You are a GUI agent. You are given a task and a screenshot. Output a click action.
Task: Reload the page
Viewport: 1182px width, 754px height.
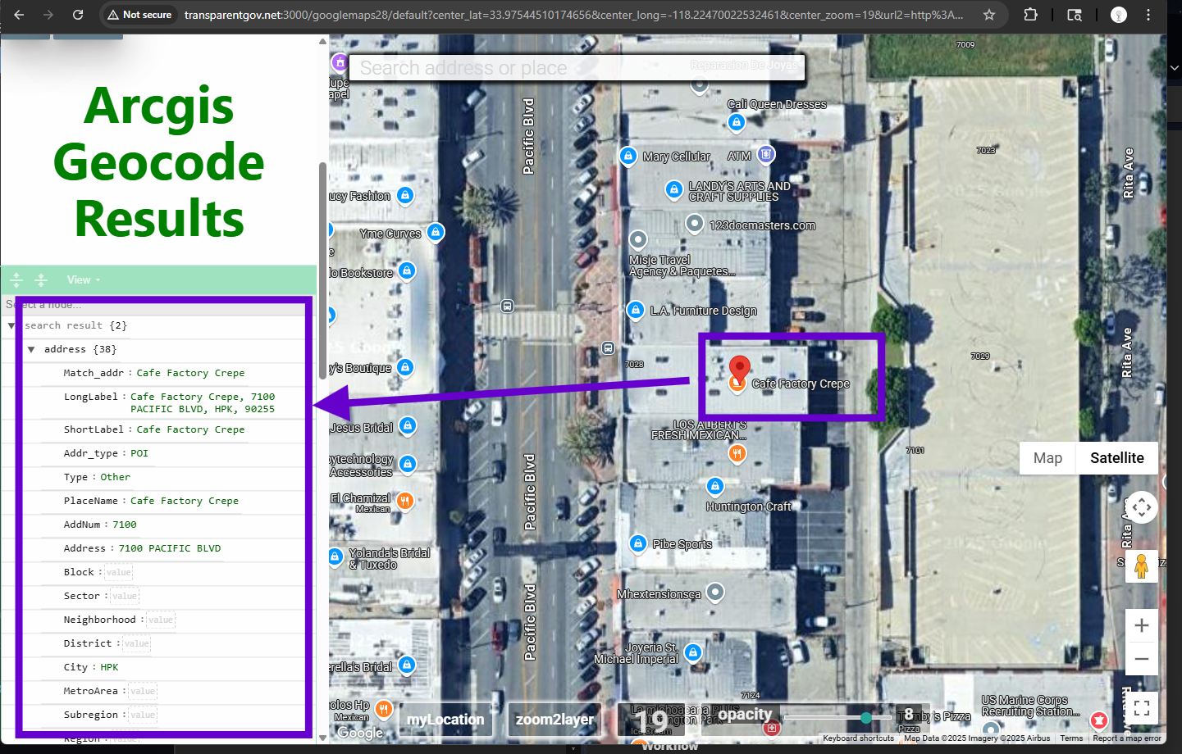coord(78,15)
